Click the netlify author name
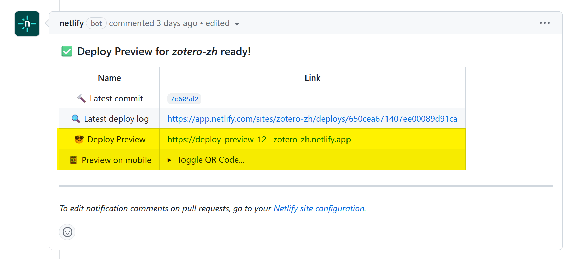The image size is (571, 259). point(71,23)
